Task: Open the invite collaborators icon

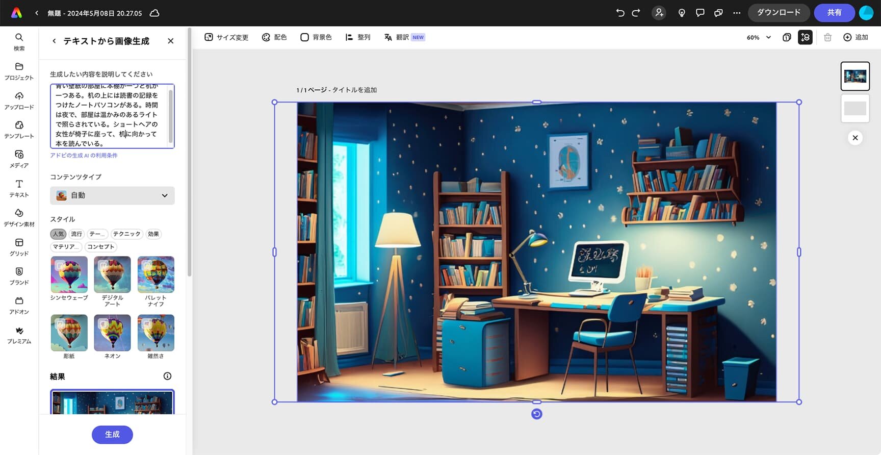Action: 659,13
